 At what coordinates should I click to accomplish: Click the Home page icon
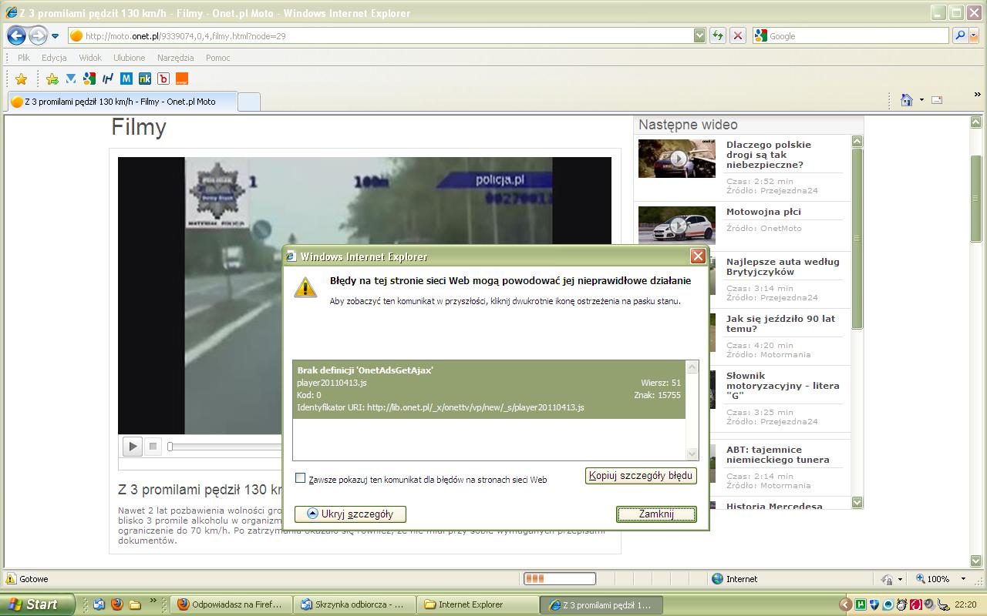[x=907, y=100]
